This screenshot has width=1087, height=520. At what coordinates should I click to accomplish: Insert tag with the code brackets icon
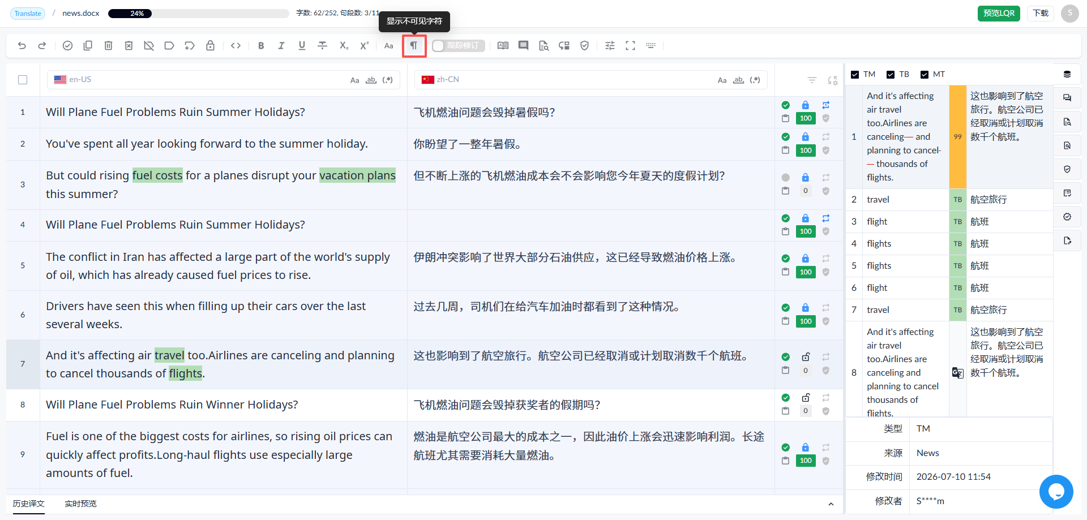pyautogui.click(x=236, y=46)
